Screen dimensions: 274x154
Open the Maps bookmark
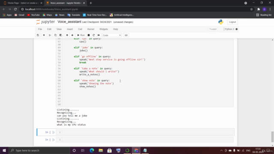point(48,15)
